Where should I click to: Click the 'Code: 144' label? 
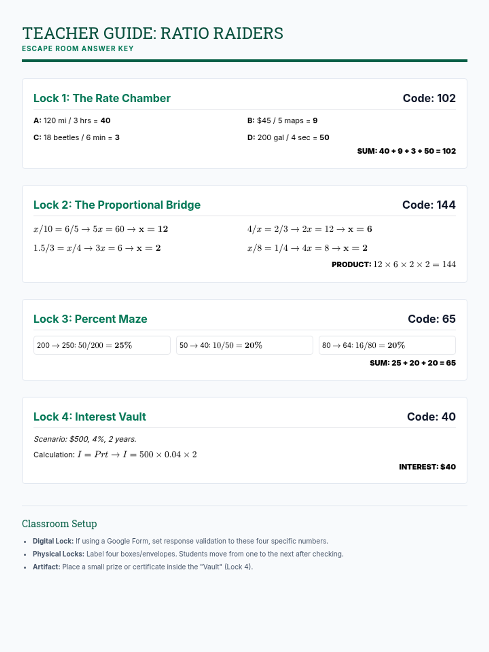click(x=429, y=205)
